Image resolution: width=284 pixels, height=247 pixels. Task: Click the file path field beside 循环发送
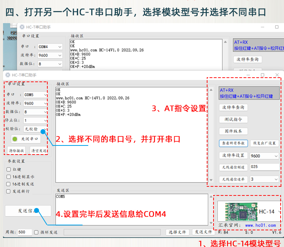tap(112, 232)
